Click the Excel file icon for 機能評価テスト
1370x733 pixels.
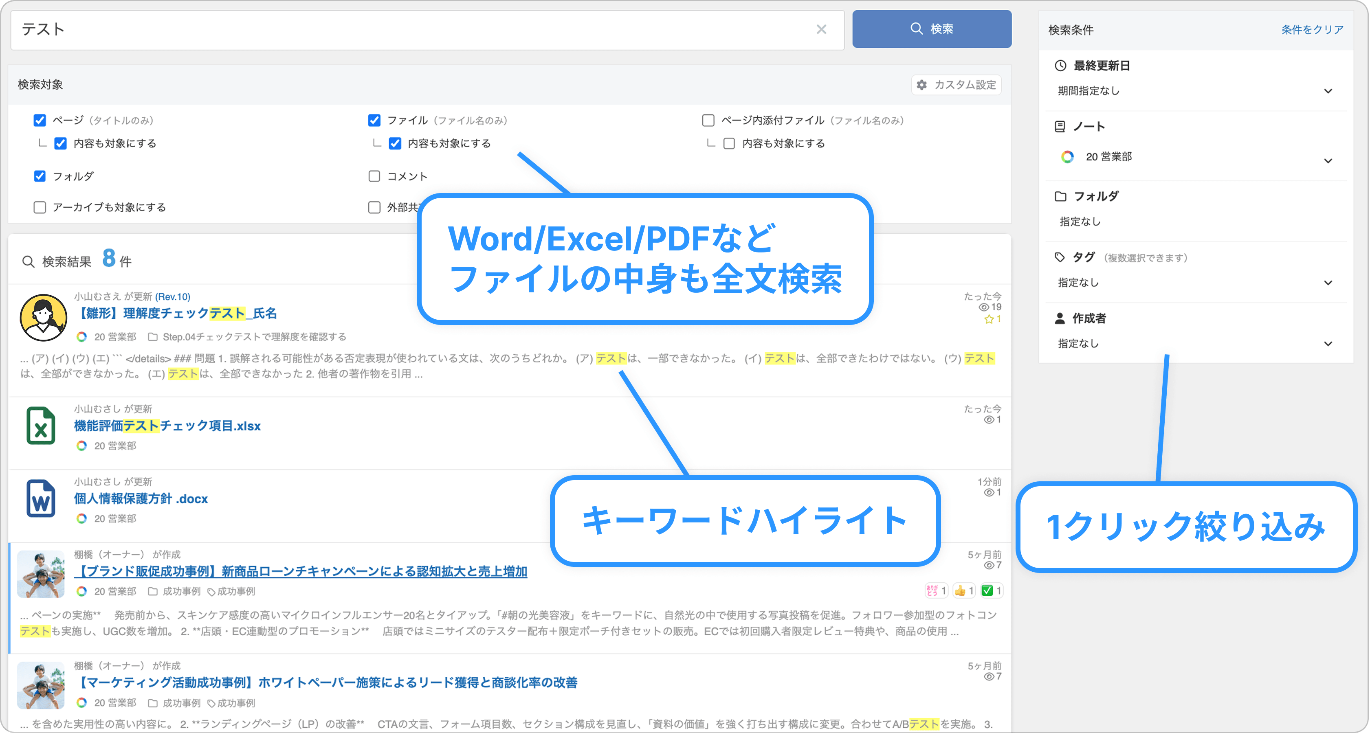(x=41, y=426)
